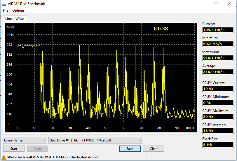Screen dimensions: 237x161
Task: Click the Stop button
Action: click(37, 149)
